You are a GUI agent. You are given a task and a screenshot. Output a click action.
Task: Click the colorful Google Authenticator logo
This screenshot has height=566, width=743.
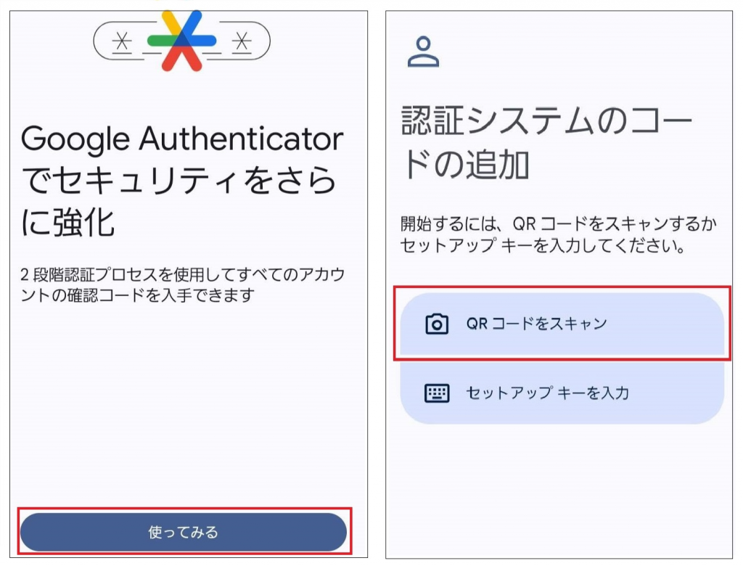coord(182,41)
